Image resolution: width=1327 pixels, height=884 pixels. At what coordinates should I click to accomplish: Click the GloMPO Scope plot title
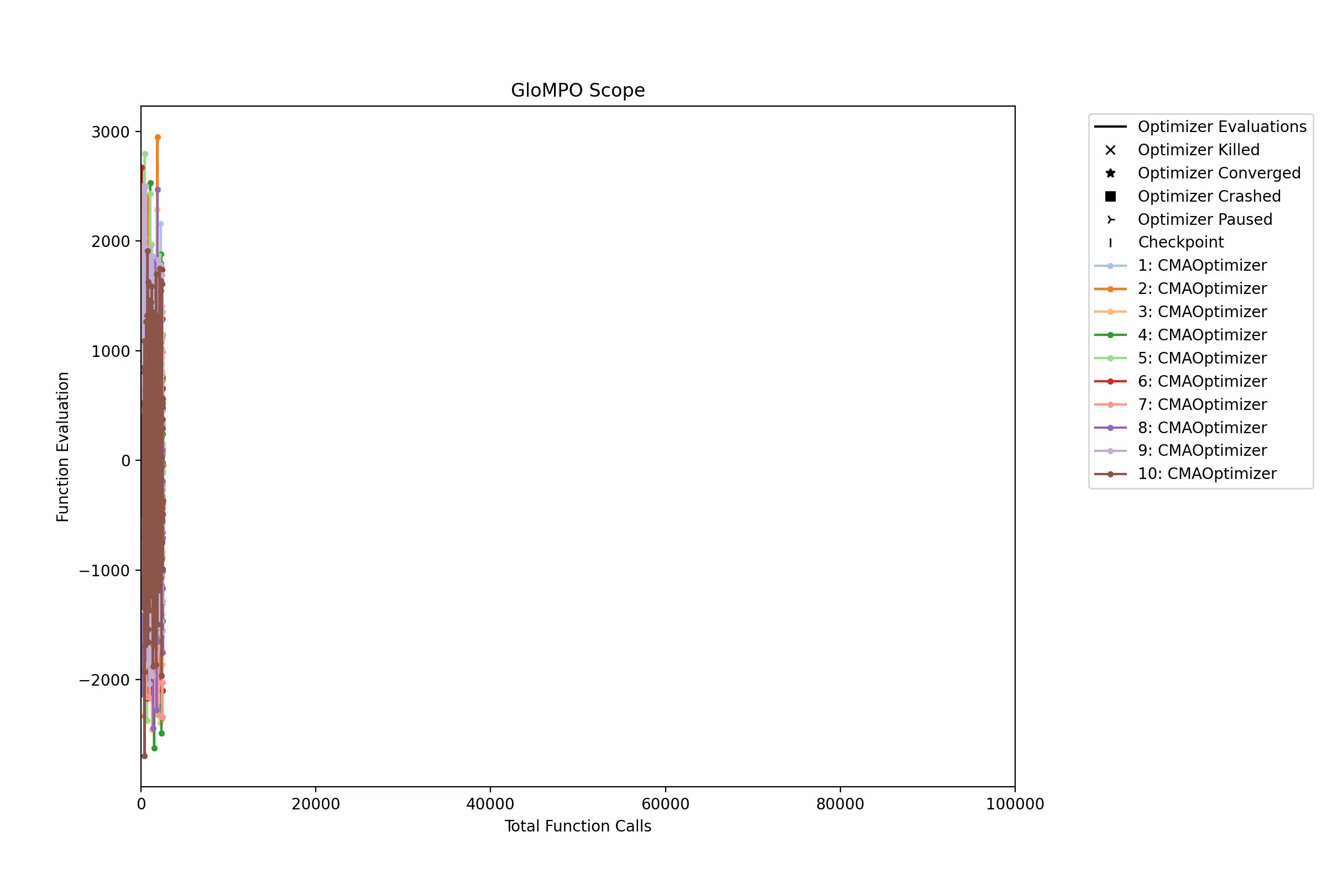pos(577,90)
